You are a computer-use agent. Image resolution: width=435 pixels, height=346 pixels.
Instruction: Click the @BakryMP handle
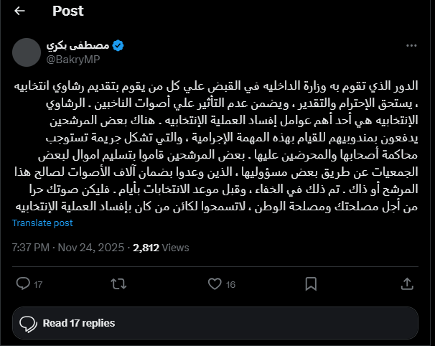74,58
